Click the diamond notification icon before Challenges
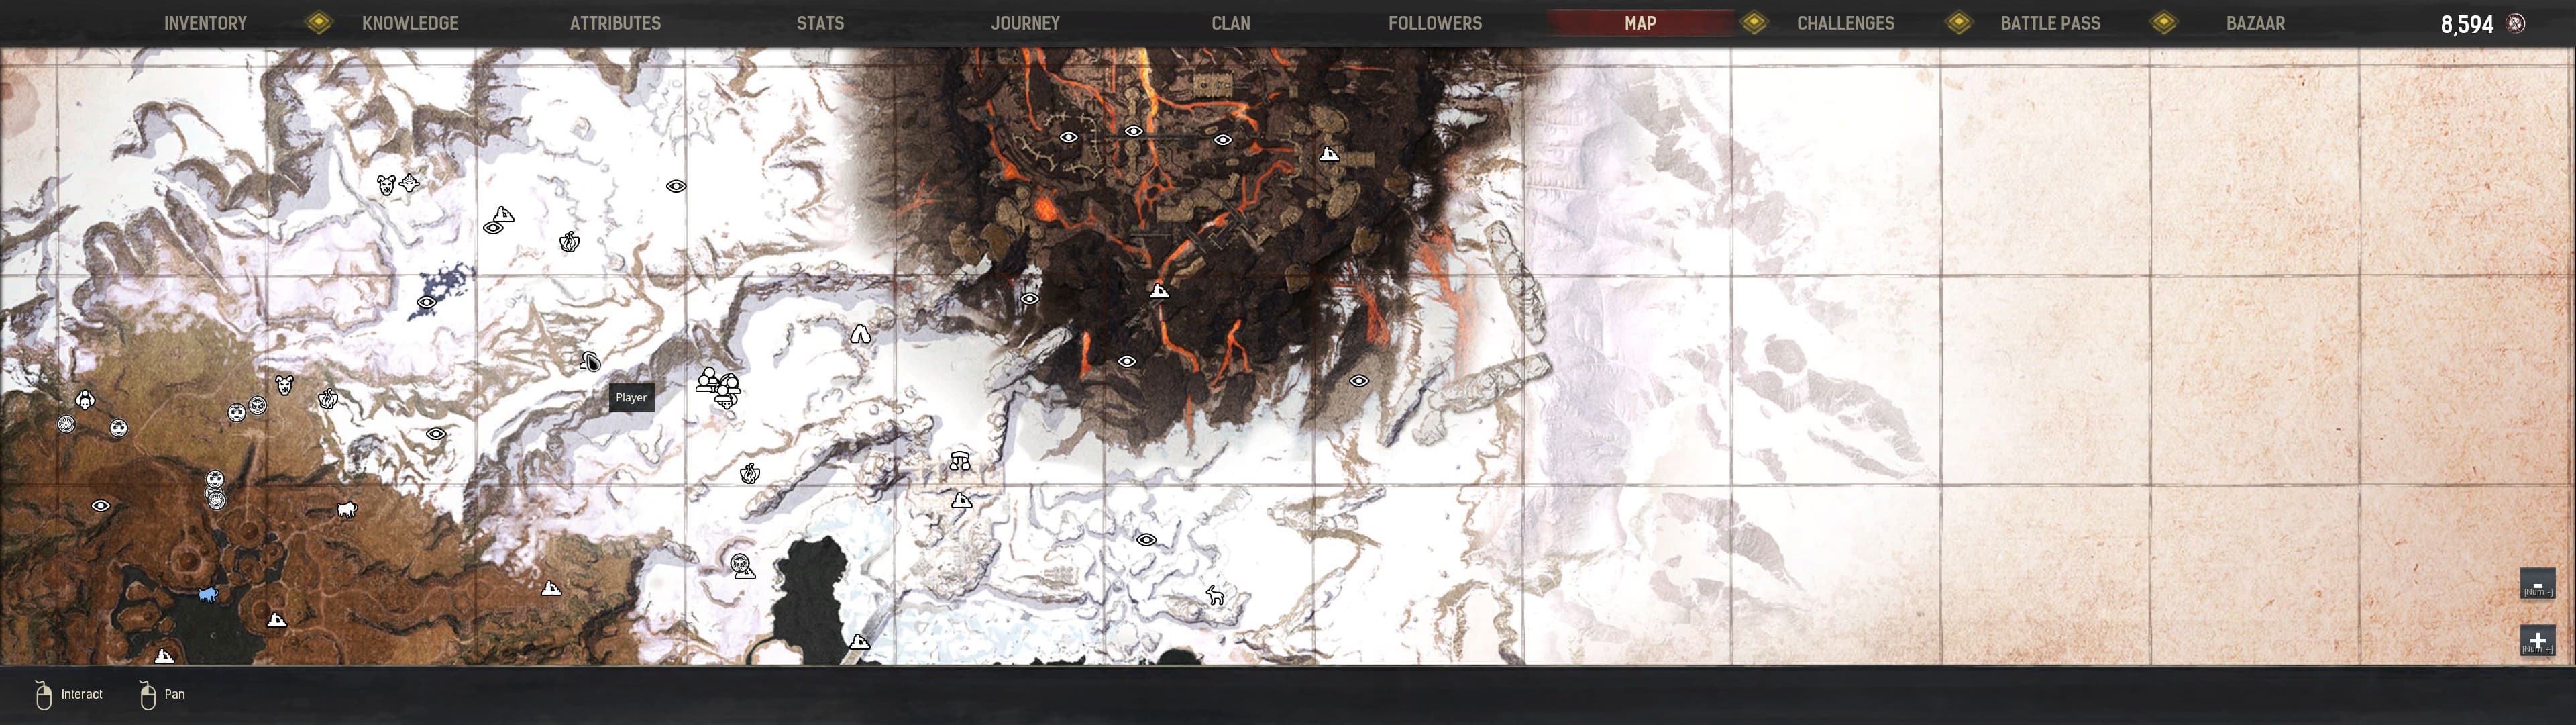 1754,22
